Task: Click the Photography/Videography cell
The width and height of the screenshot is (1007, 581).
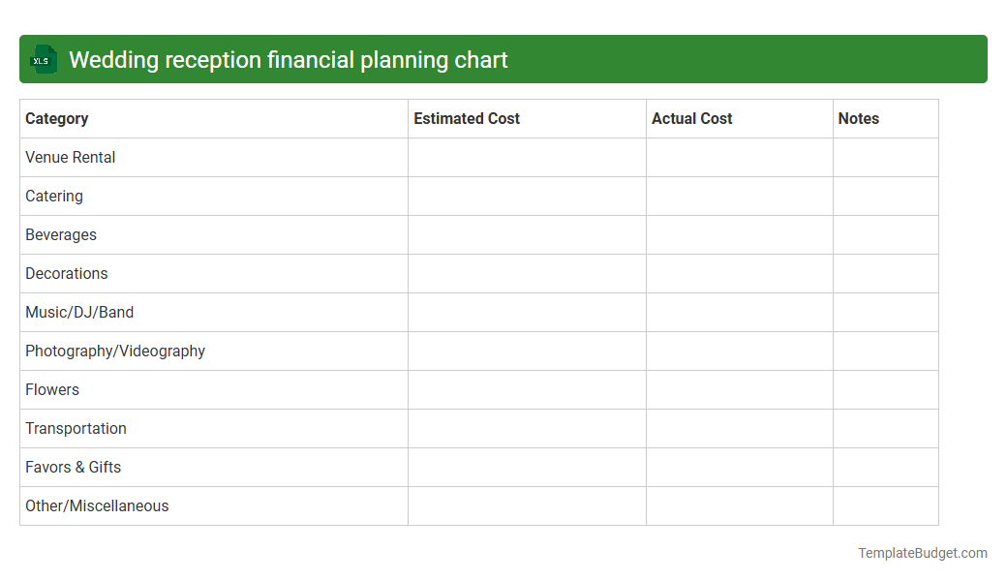Action: coord(114,351)
